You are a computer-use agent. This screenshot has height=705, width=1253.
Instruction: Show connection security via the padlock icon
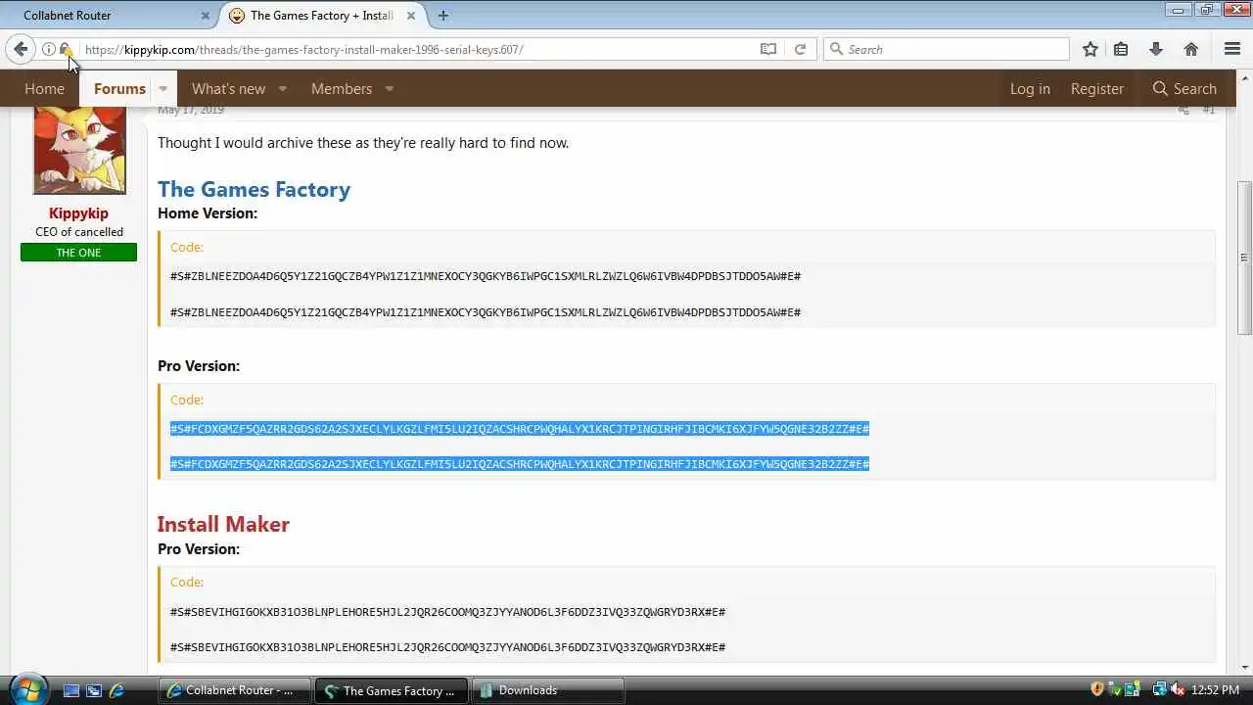[64, 49]
